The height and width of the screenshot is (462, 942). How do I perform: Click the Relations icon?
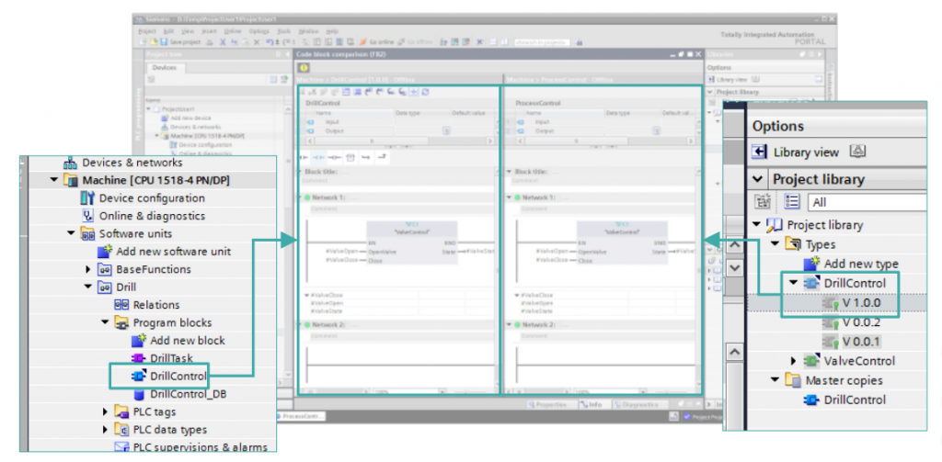[x=121, y=305]
